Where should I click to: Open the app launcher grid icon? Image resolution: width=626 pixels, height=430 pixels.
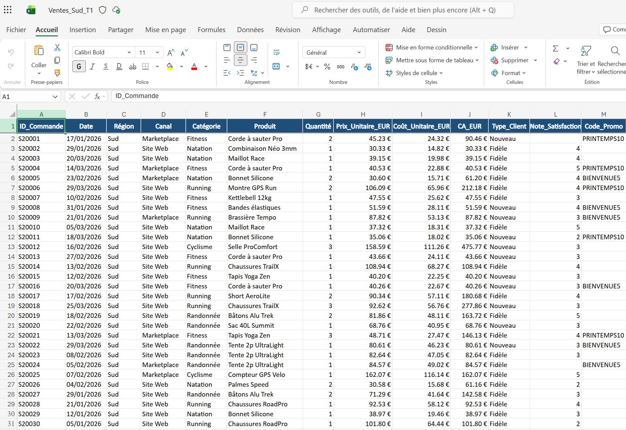(x=8, y=10)
